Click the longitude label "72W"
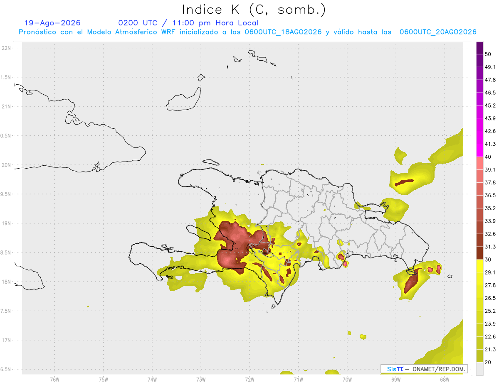The height and width of the screenshot is (385, 499). click(x=249, y=380)
